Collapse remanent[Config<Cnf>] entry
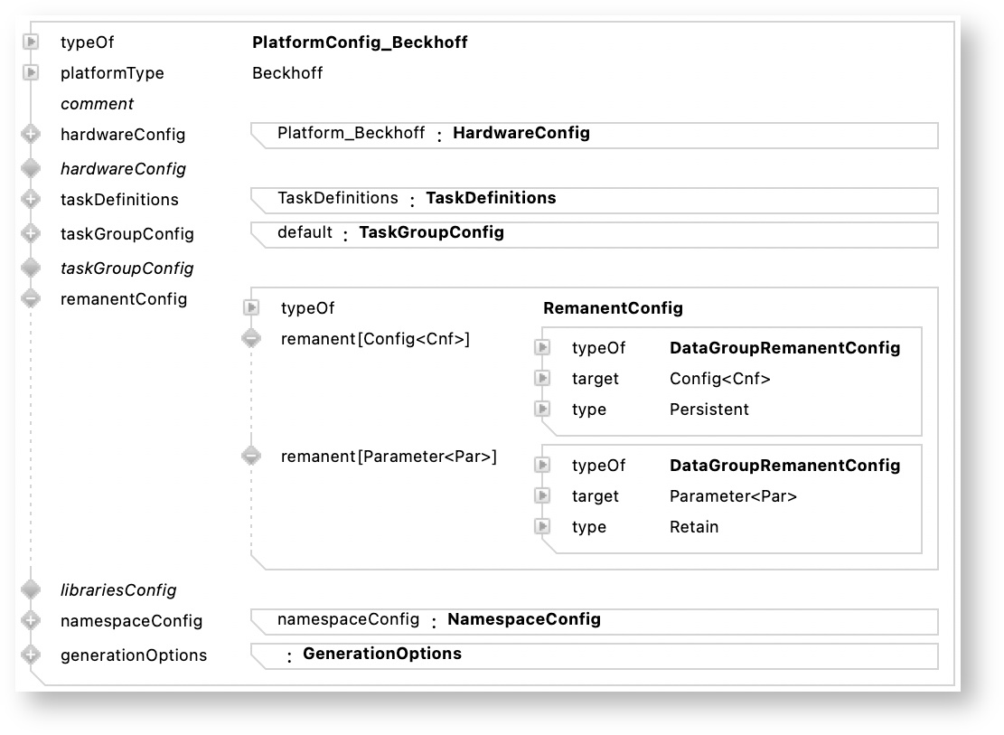This screenshot has height=735, width=1004. (x=251, y=339)
